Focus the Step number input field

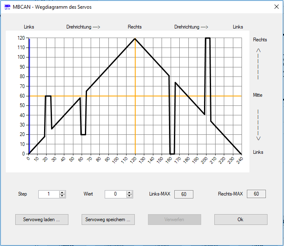(x=48, y=194)
